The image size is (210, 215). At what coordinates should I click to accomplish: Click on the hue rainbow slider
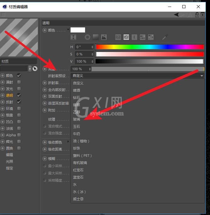(x=150, y=47)
